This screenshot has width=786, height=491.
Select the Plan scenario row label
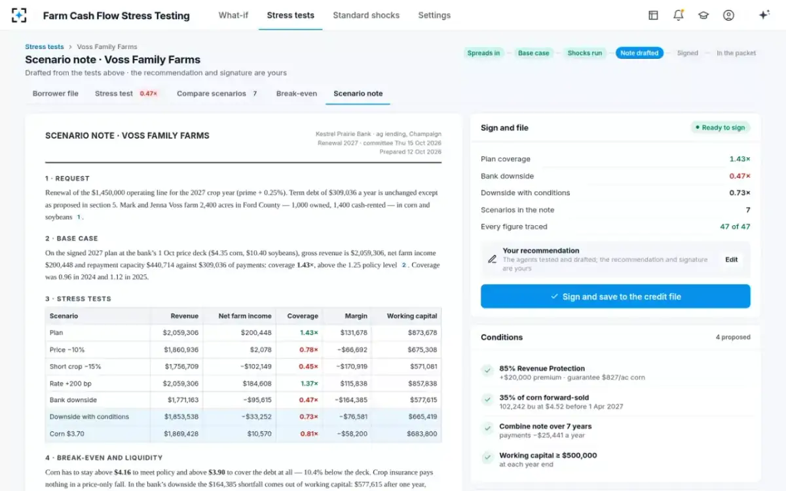pyautogui.click(x=56, y=333)
